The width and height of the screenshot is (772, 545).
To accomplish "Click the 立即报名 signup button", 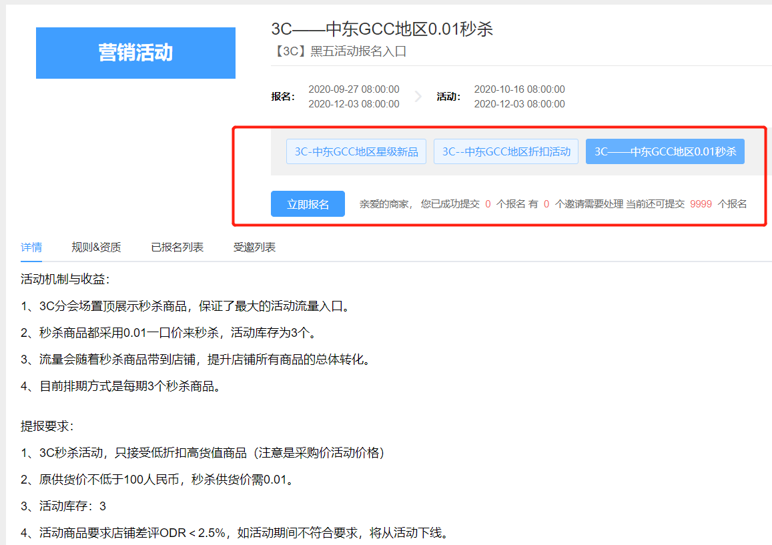I will [308, 203].
